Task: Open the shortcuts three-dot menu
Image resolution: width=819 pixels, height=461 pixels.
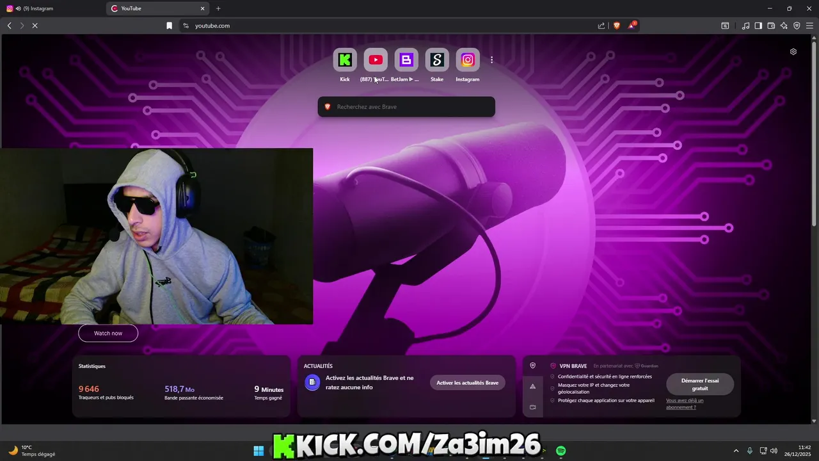Action: [491, 60]
